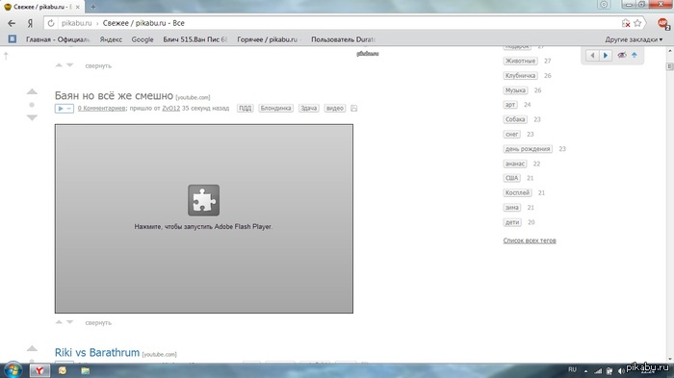Jump to top with blue up arrow
Screen dimensions: 674x378
(x=634, y=55)
